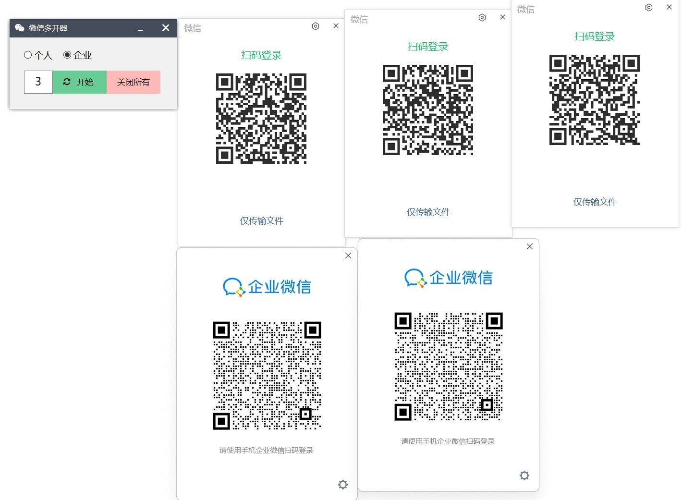Open settings in the rightmost 微信 login window

tap(649, 7)
